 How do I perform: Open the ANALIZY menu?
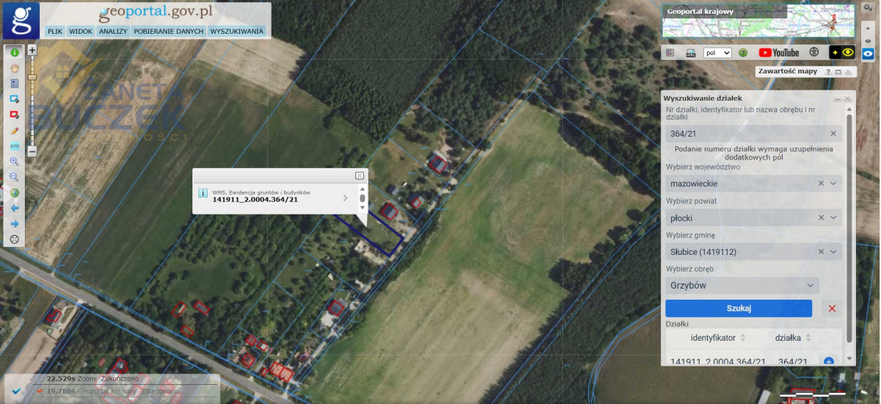pyautogui.click(x=114, y=32)
